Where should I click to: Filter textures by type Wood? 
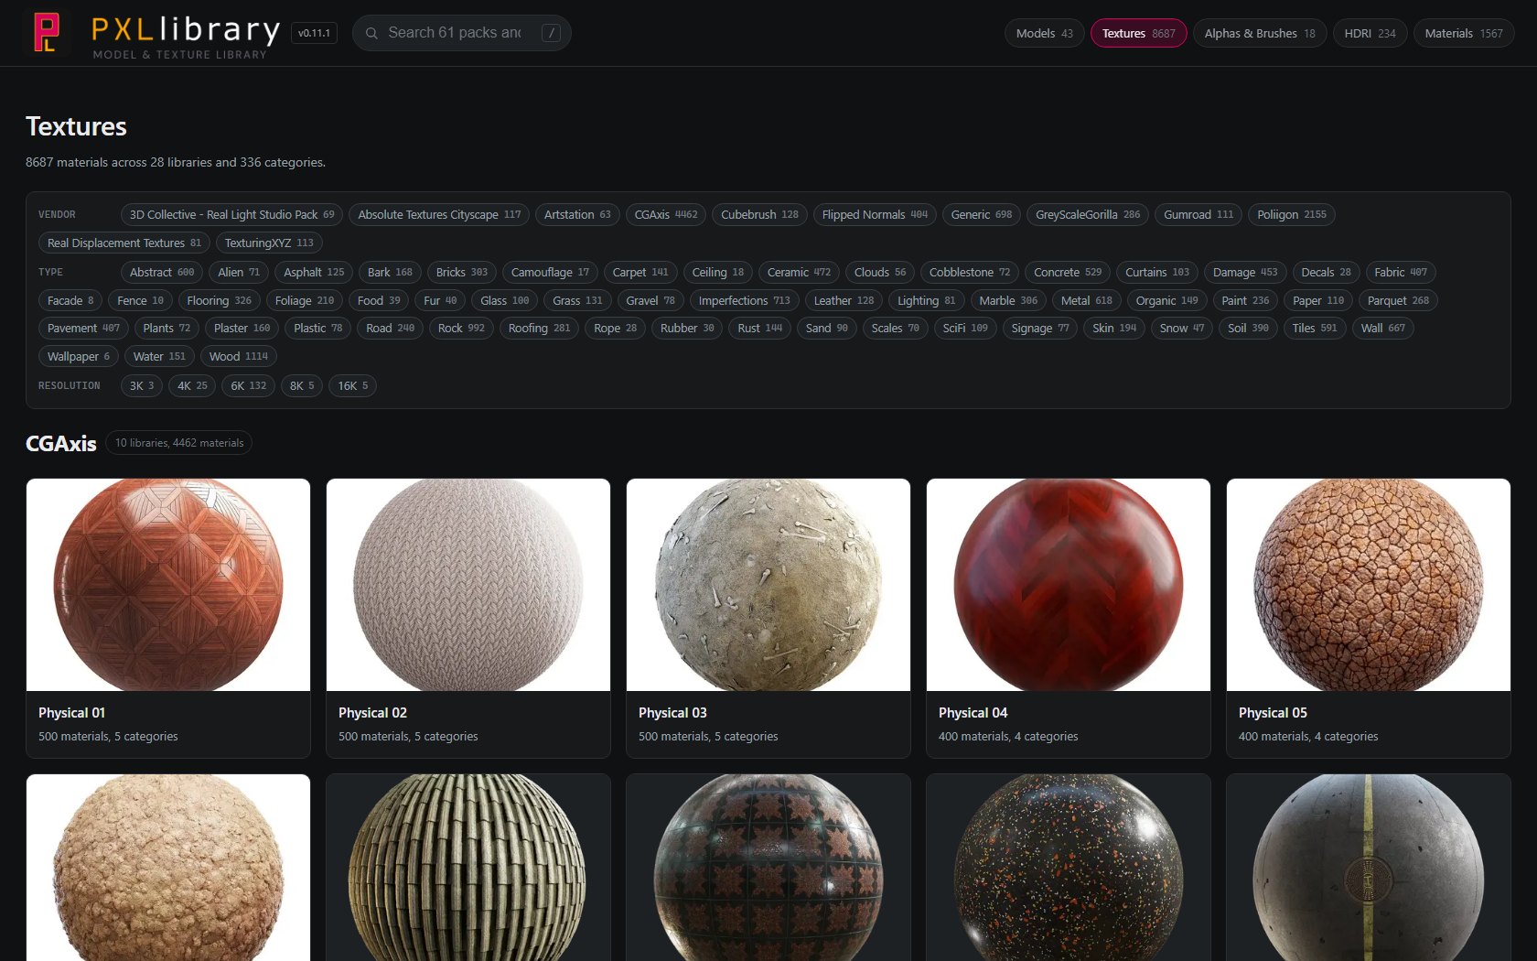[x=239, y=357]
